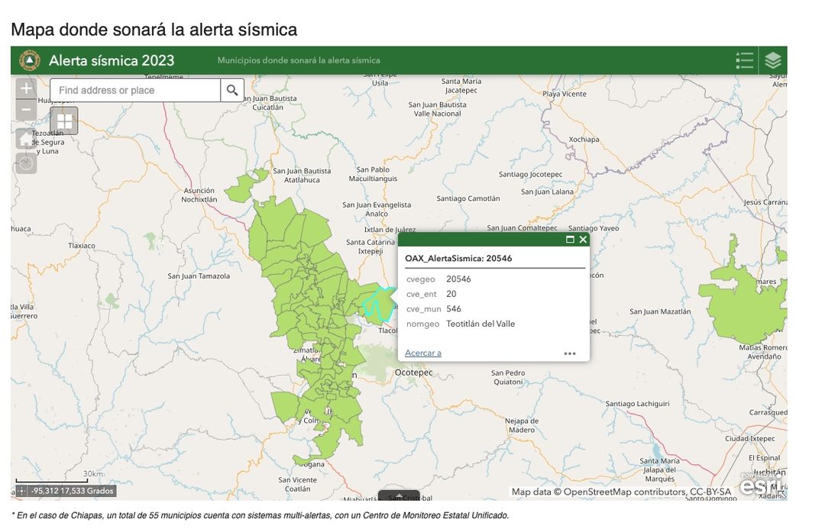Click the 'Santa Catarina Ixtepeji' label
825x529 pixels.
click(370, 247)
